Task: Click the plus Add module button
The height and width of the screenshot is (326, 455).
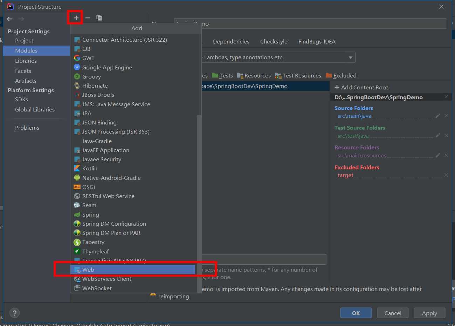Action: pos(76,18)
